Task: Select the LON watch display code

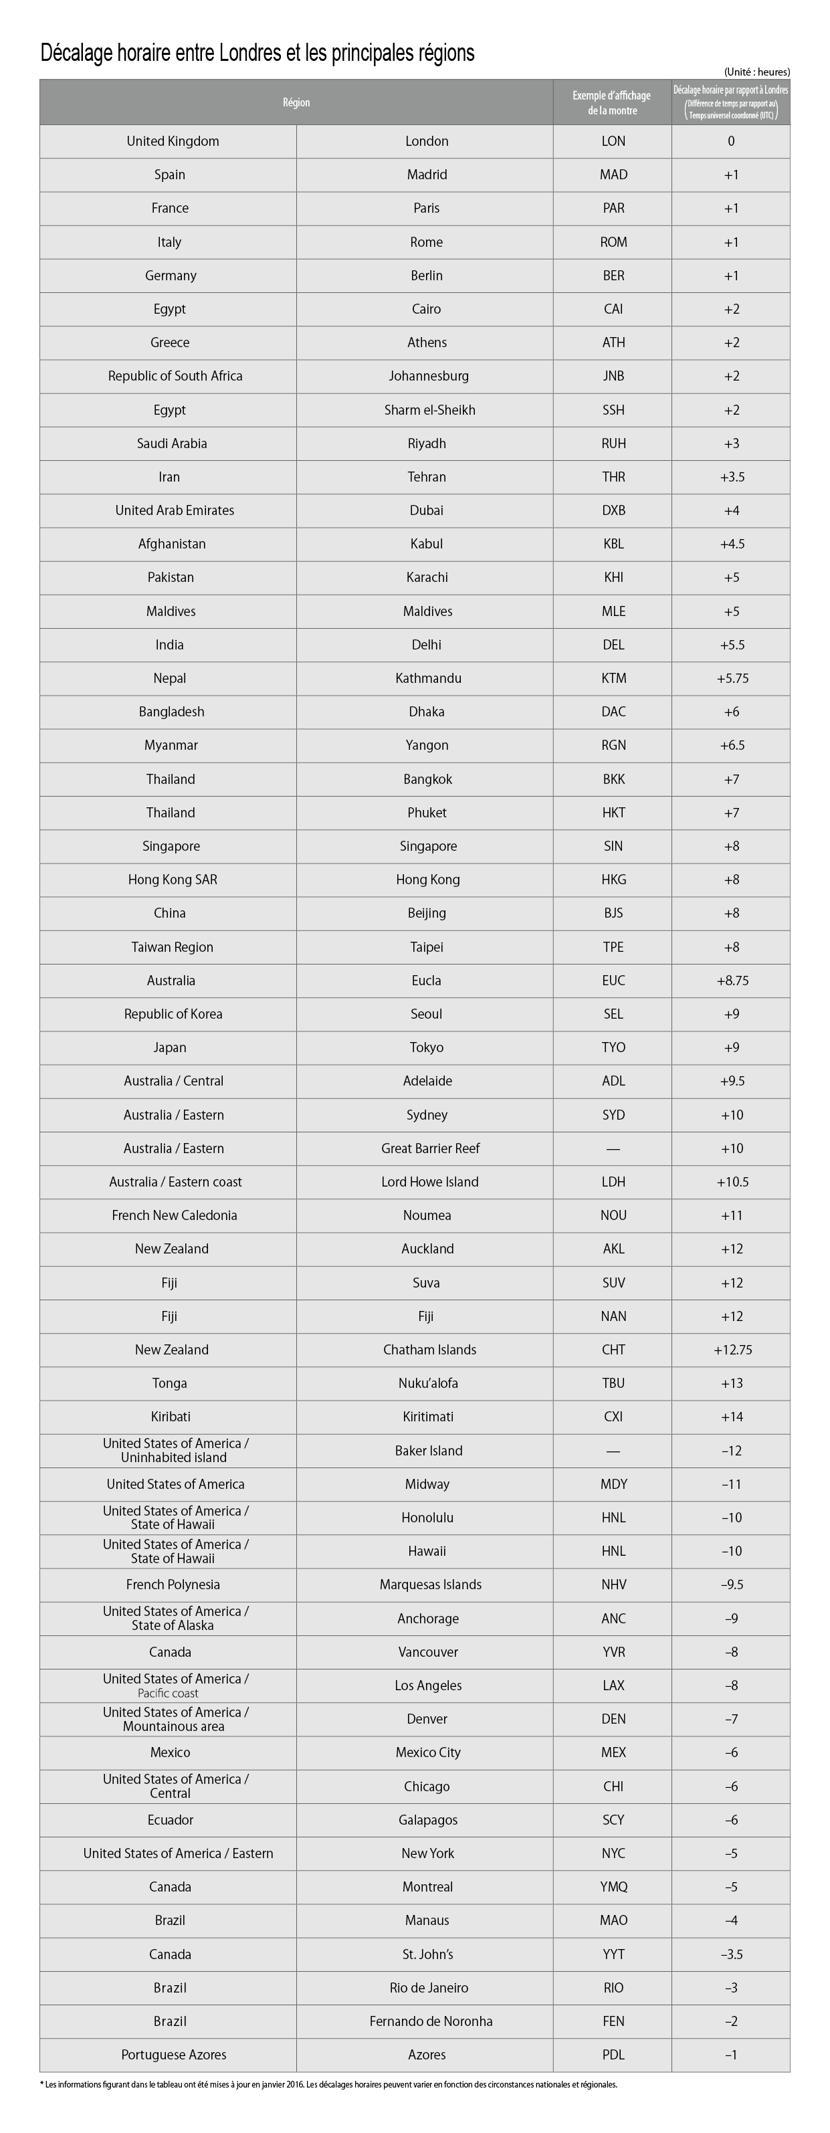Action: coord(613,142)
